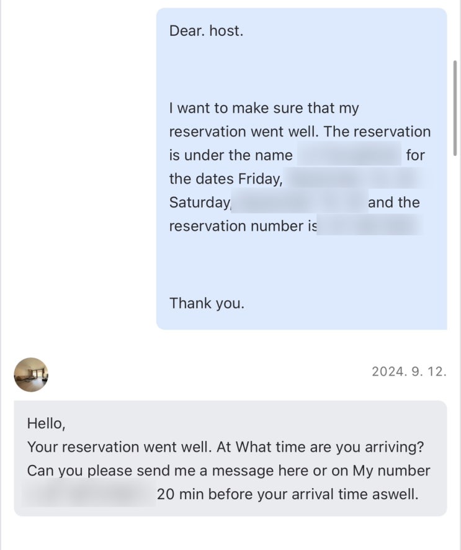Image resolution: width=461 pixels, height=550 pixels.
Task: Select the 'Dear. host.' greeting text
Action: (x=206, y=31)
